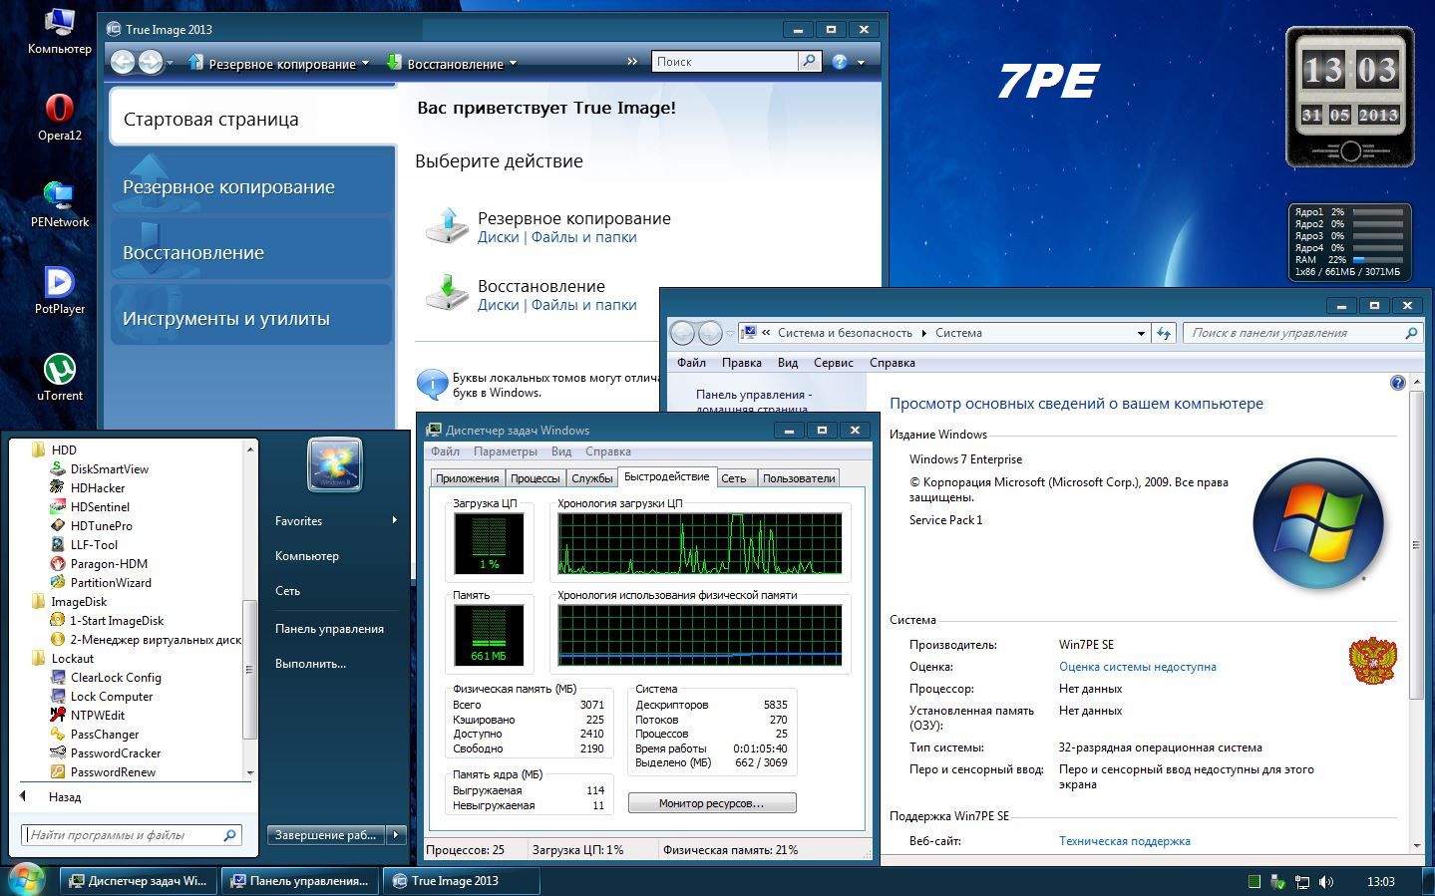Open Оценка системы недоступна link
Viewport: 1435px width, 896px height.
point(1137,667)
